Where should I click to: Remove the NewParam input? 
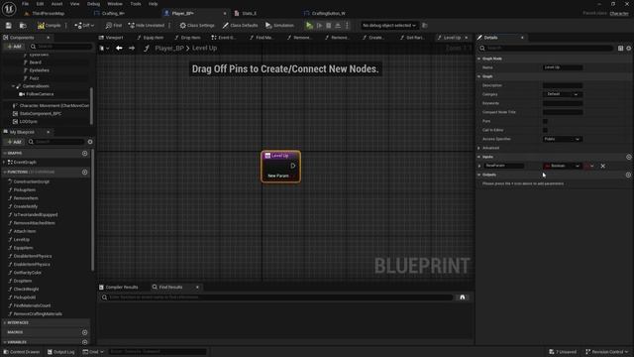point(603,166)
